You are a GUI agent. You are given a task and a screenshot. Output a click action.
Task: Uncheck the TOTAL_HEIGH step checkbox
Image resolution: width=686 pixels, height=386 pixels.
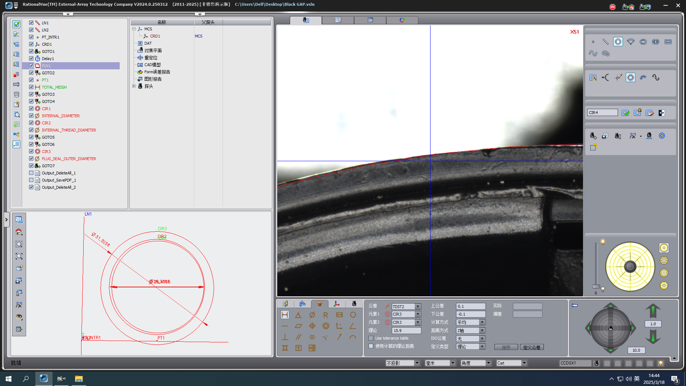click(31, 87)
